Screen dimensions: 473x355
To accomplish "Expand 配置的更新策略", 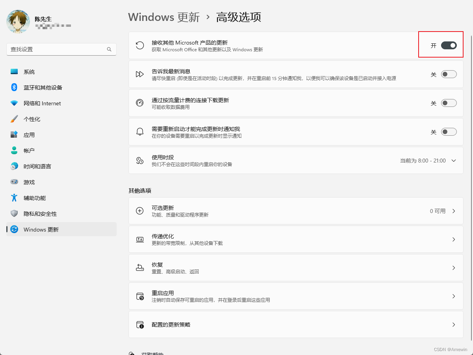I will click(453, 324).
